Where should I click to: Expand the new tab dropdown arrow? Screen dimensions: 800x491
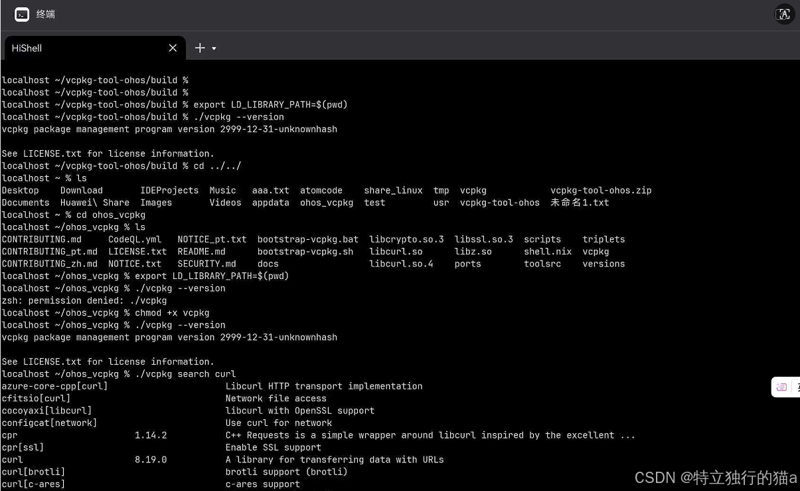(214, 49)
